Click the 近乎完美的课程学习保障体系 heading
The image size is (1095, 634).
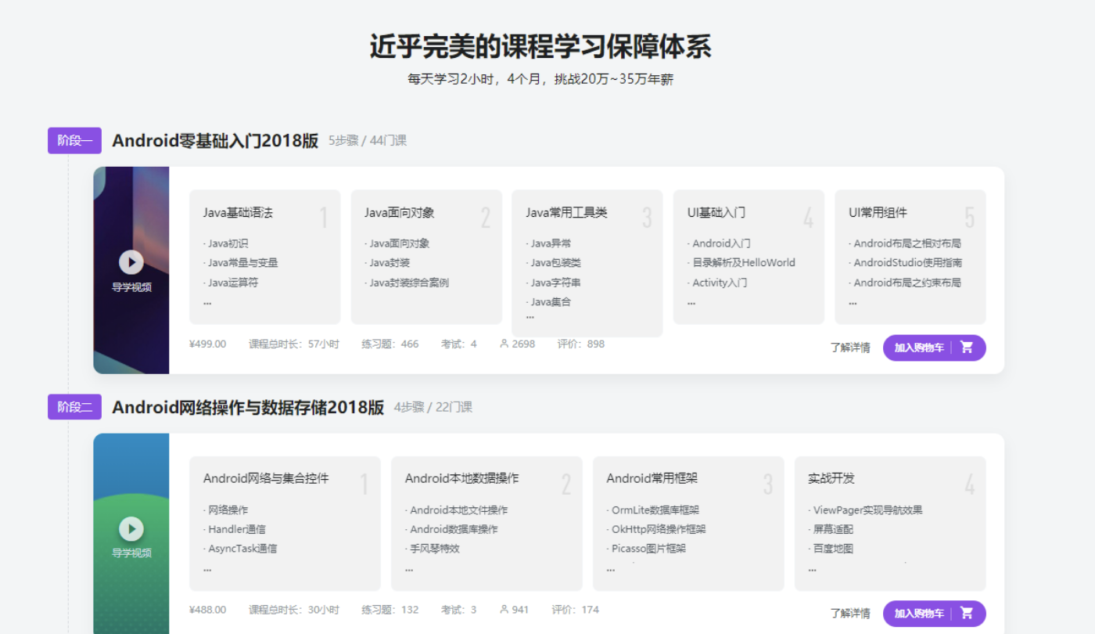click(x=540, y=47)
